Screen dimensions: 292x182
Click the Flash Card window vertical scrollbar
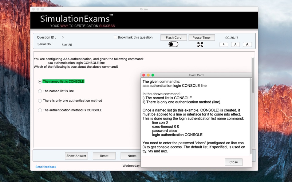pyautogui.click(x=251, y=116)
